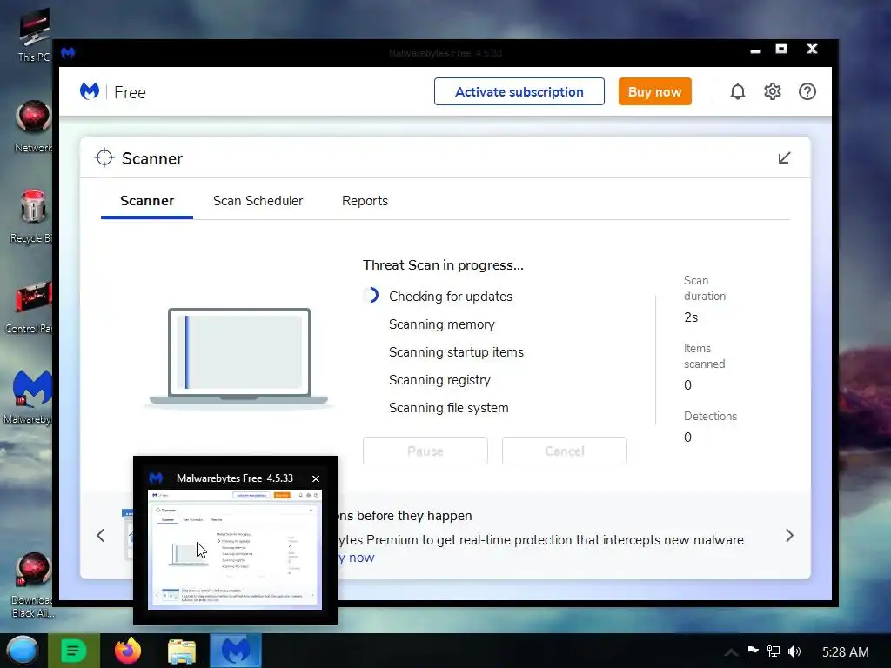Click Malwarebytes taskbar button

point(236,651)
